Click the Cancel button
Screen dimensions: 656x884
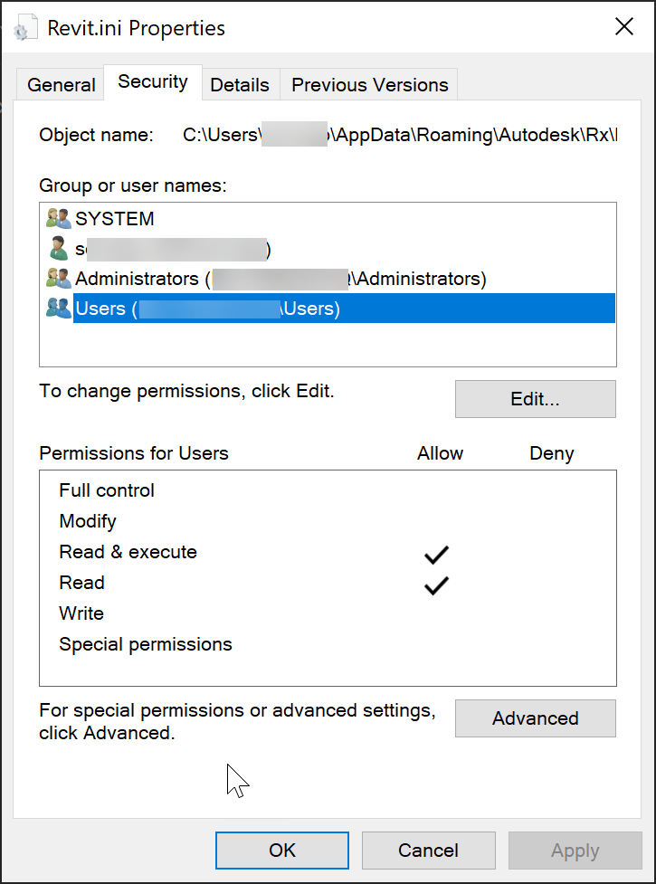point(428,851)
